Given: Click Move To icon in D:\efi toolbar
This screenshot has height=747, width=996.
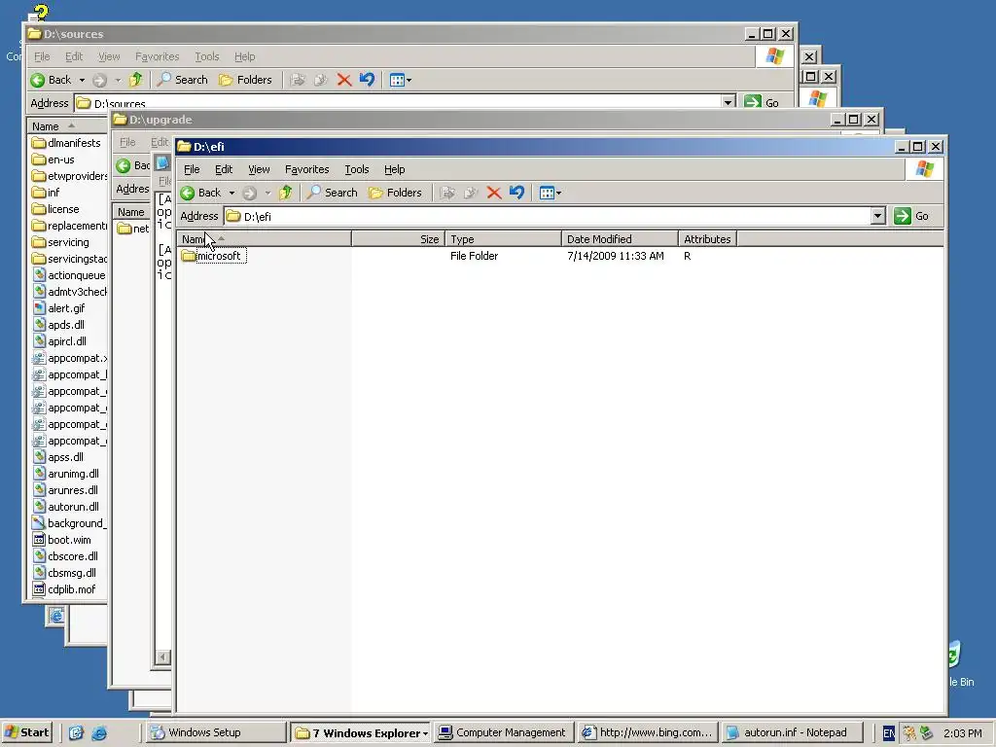Looking at the screenshot, I should point(447,193).
